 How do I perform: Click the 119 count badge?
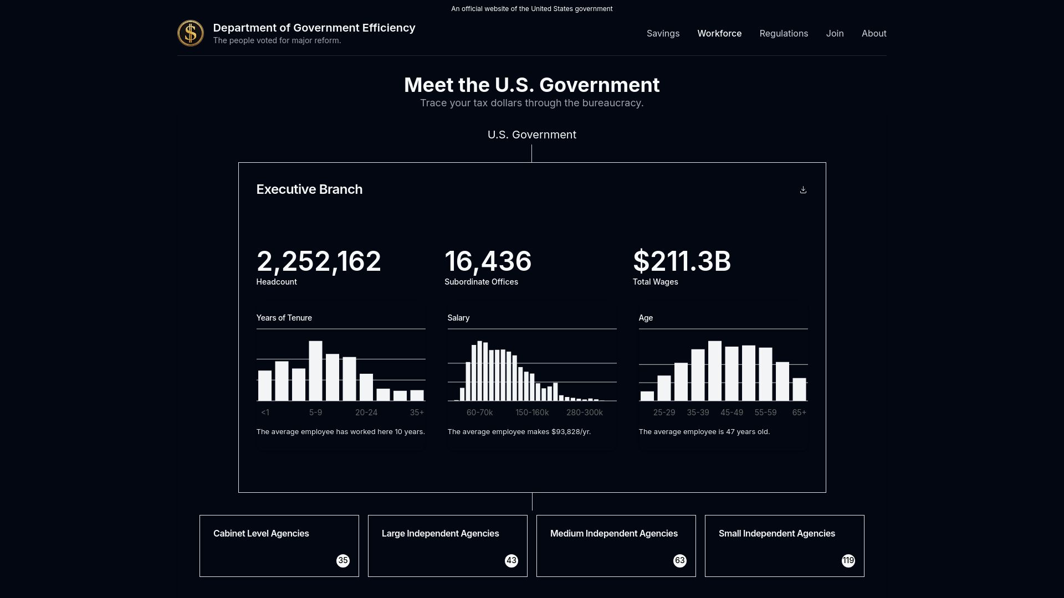(x=848, y=561)
